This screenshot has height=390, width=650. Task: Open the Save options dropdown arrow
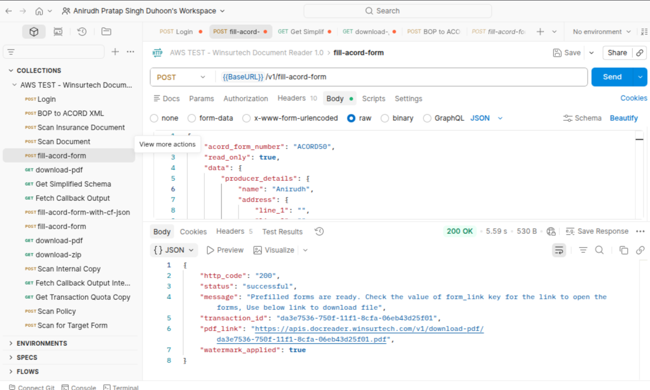click(592, 52)
